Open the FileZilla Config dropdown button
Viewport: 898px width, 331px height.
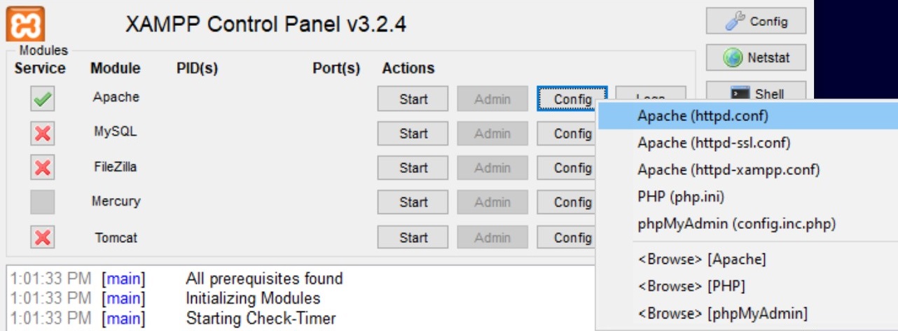[x=567, y=168]
